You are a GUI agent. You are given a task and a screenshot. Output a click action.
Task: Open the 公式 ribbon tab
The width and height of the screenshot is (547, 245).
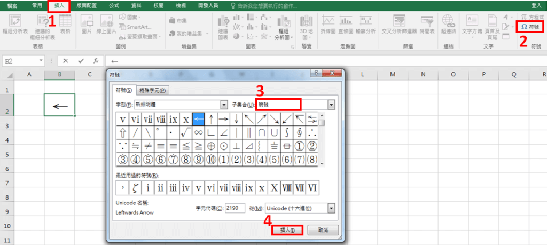coord(114,4)
